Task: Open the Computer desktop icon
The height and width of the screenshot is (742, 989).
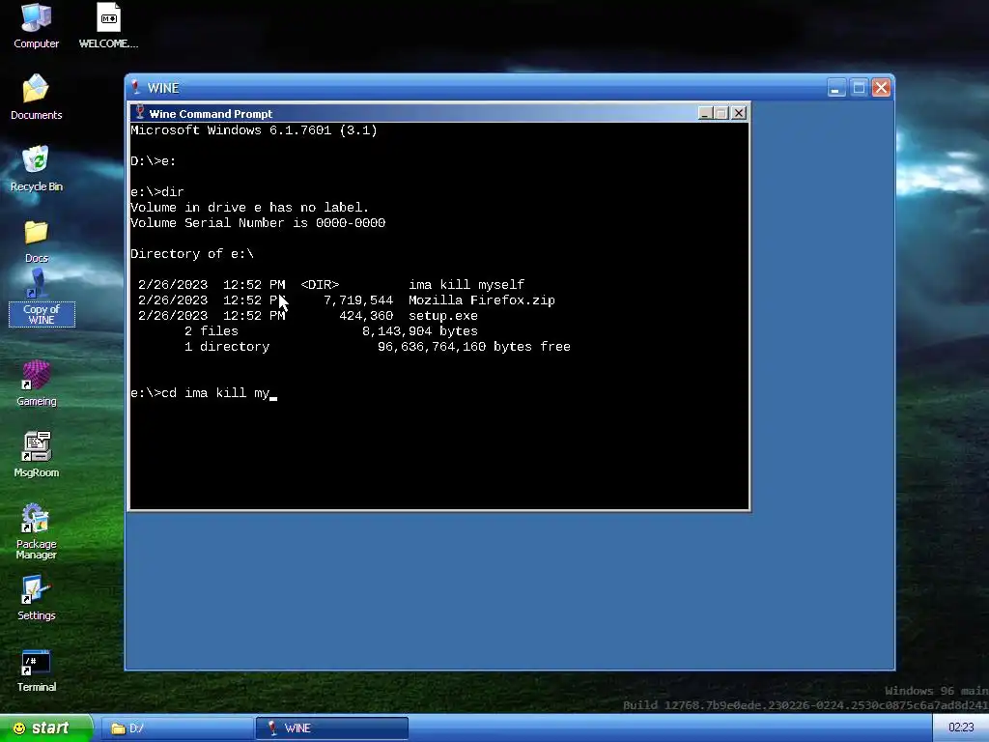Action: coord(36,25)
